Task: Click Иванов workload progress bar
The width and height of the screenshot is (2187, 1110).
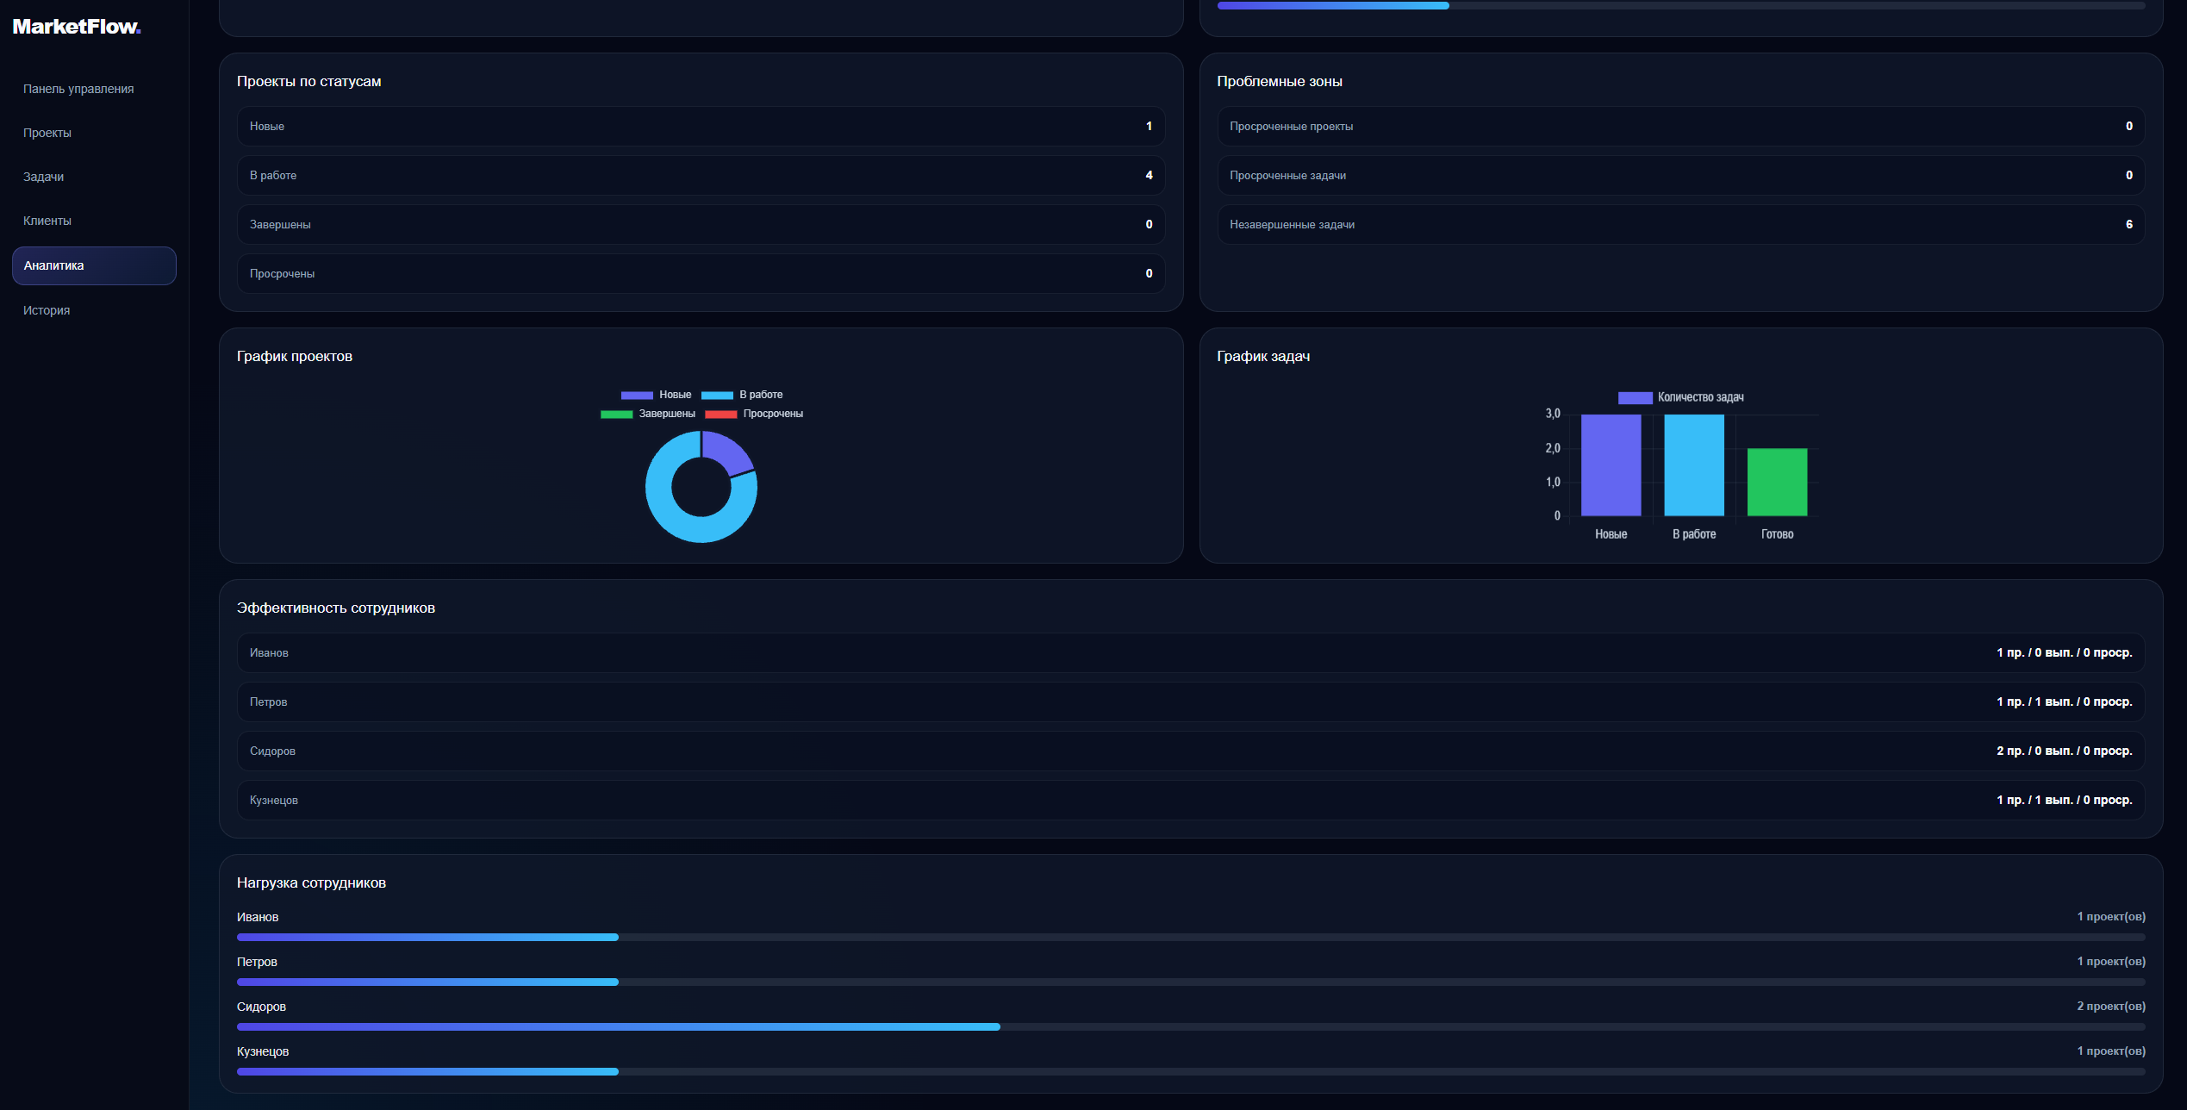Action: tap(1191, 938)
